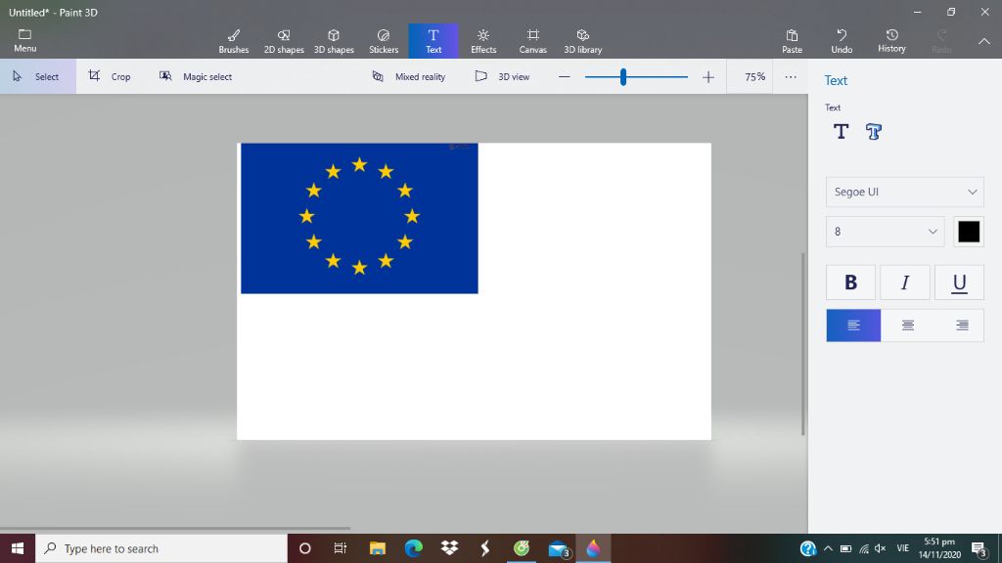Open the Menu
Image resolution: width=1002 pixels, height=563 pixels.
24,39
